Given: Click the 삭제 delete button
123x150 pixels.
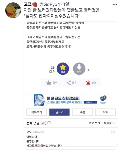Looking at the screenshot, I should click(x=105, y=112).
